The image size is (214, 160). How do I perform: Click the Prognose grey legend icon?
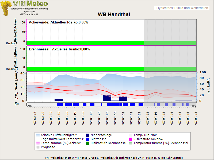point(38,147)
